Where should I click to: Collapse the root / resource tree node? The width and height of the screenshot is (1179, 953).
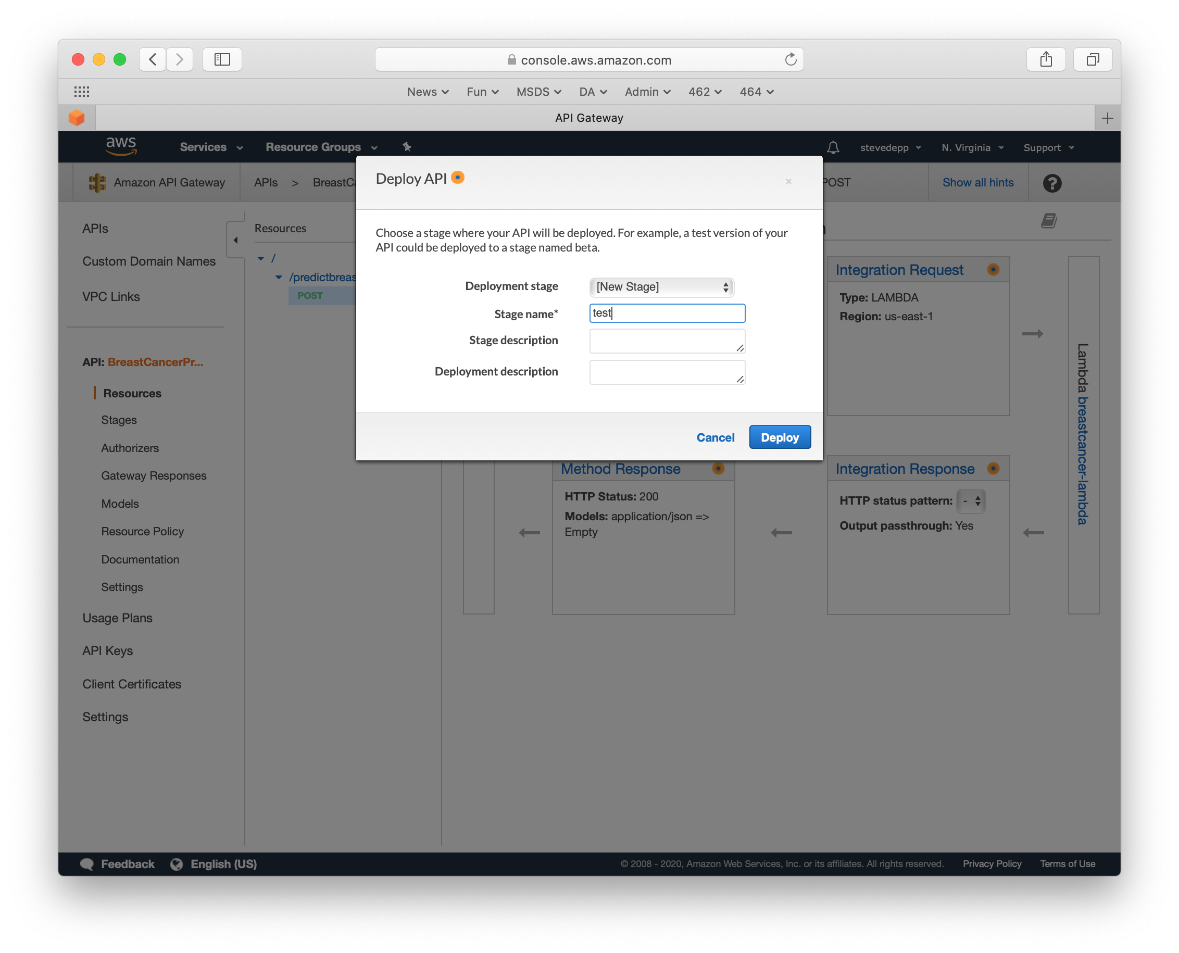(261, 258)
